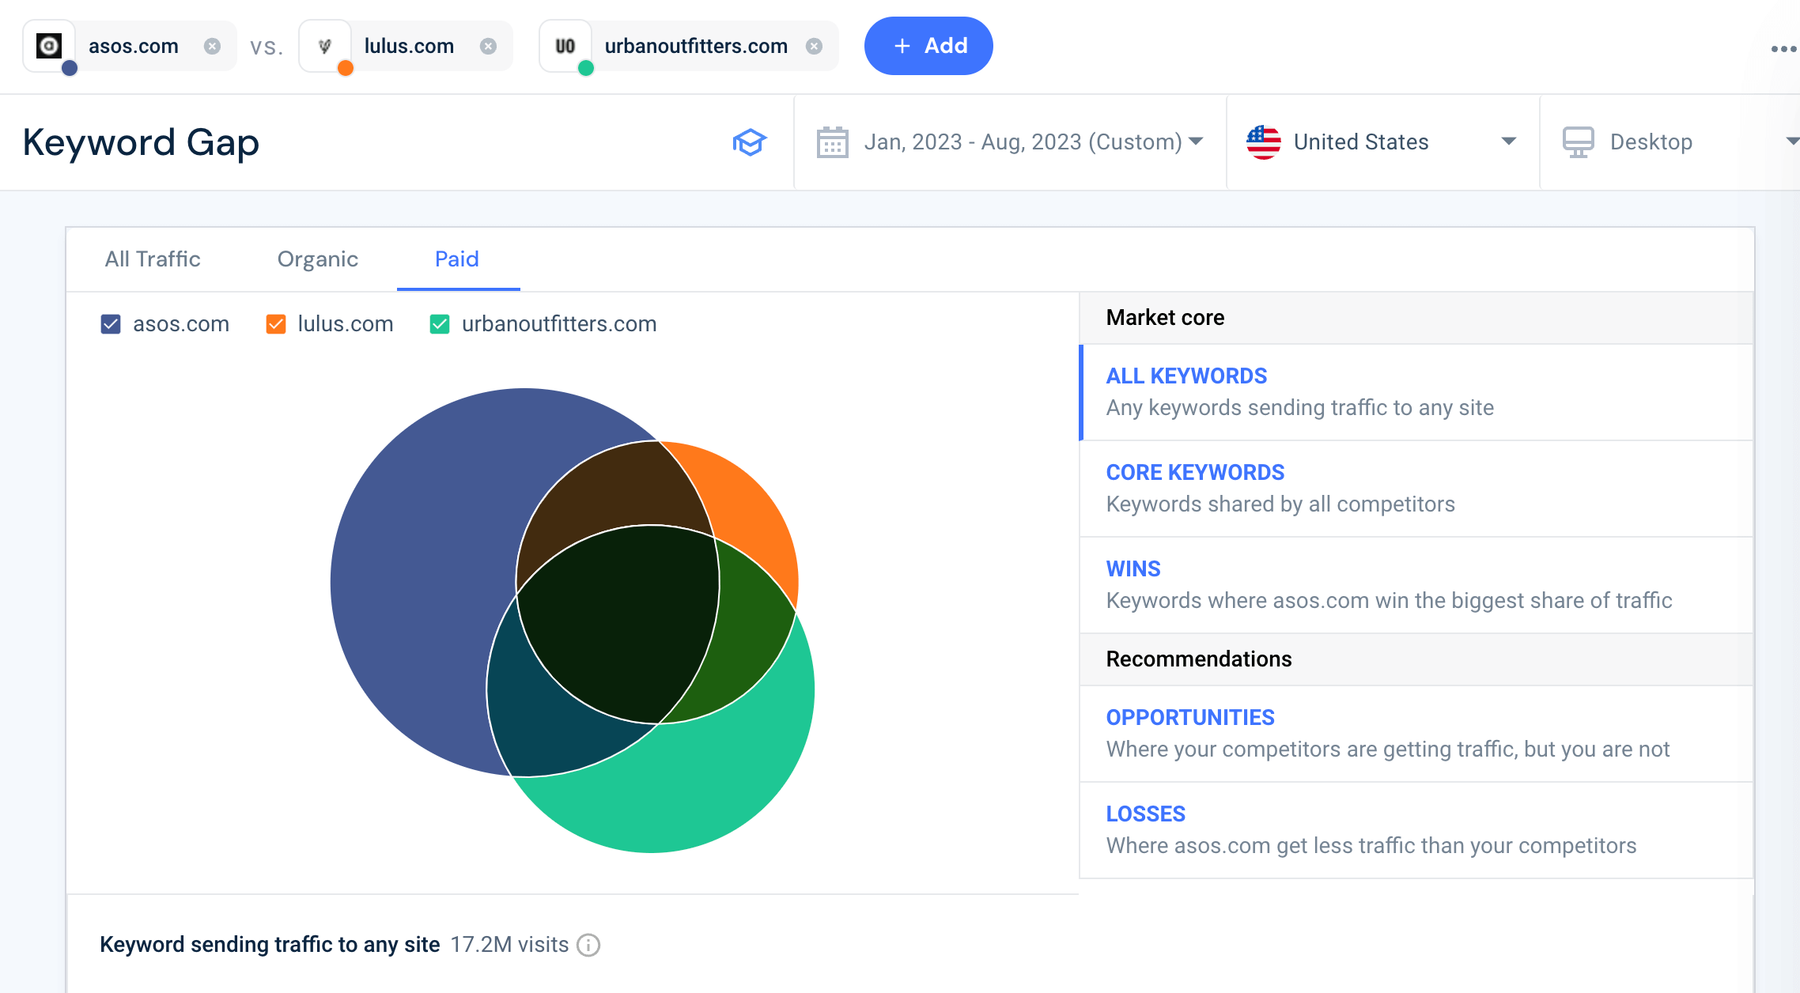The width and height of the screenshot is (1800, 993).
Task: Uncheck the urbanoutfitters.com checkbox
Action: pos(440,324)
